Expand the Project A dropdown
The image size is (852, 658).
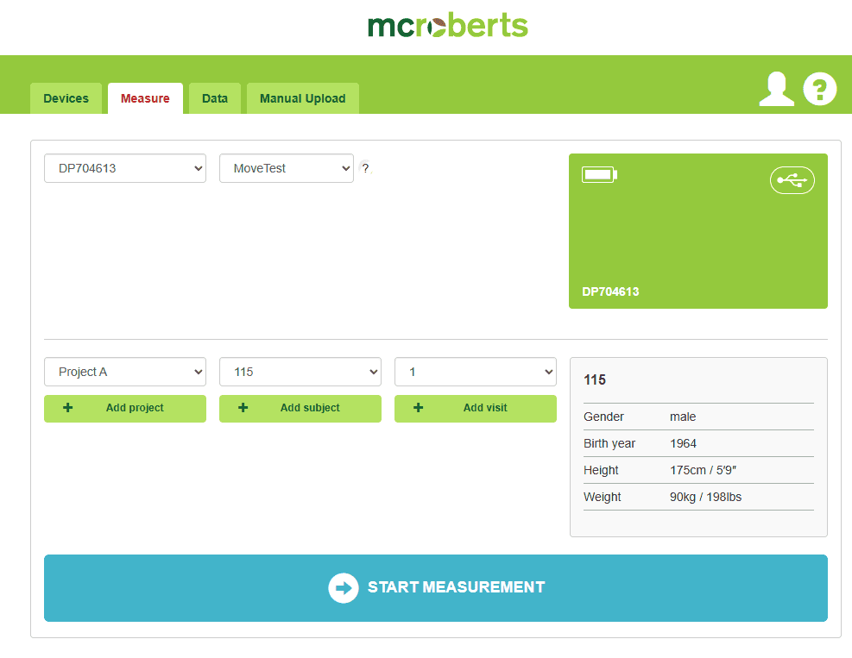pos(125,372)
